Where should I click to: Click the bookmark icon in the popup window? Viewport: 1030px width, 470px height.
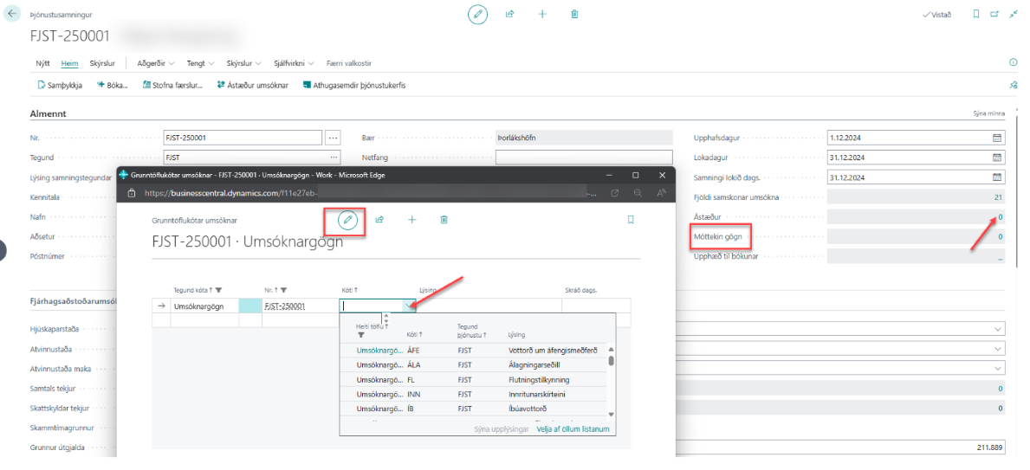tap(631, 220)
